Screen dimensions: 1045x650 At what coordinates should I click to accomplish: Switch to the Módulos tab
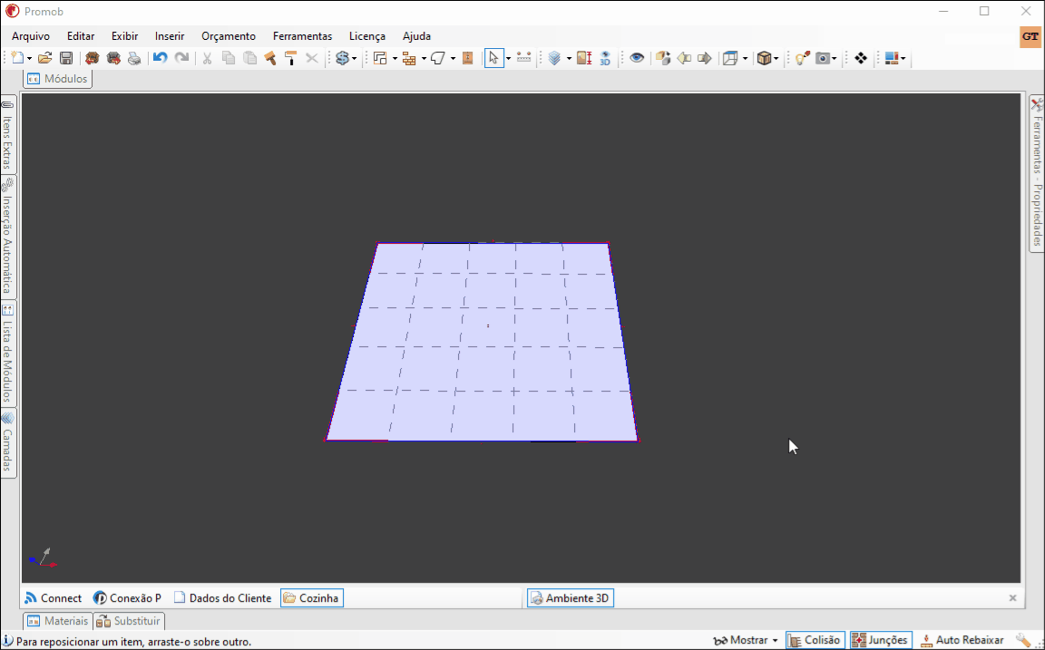click(58, 79)
